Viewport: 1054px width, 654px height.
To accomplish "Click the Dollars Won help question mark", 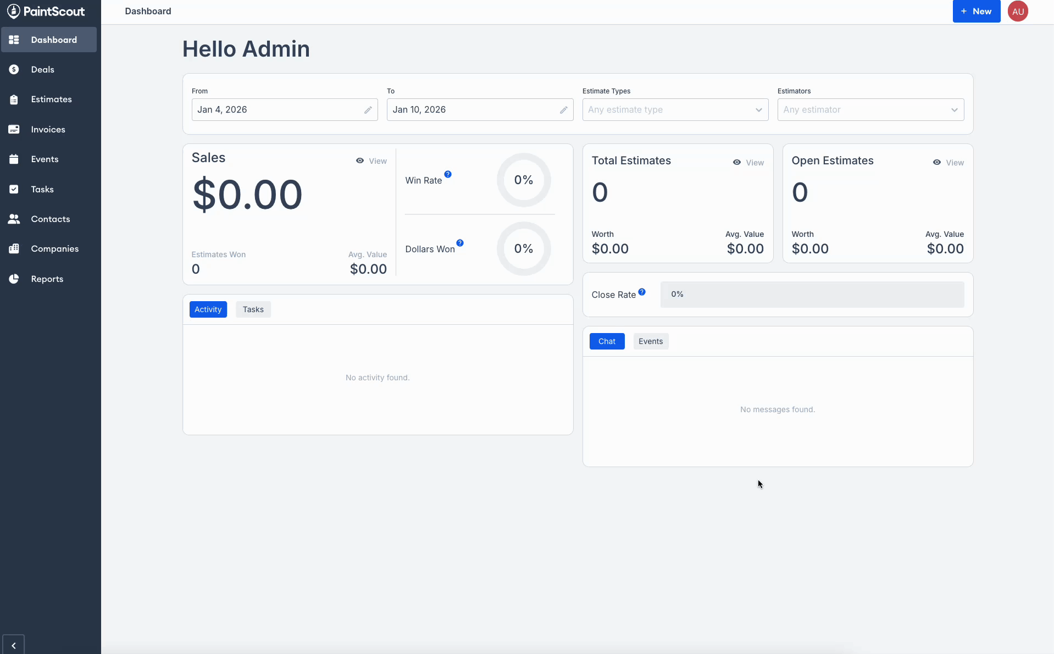I will tap(460, 243).
